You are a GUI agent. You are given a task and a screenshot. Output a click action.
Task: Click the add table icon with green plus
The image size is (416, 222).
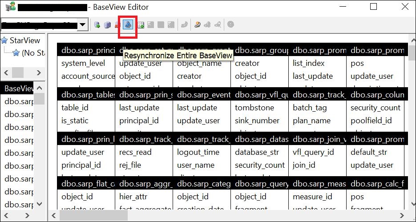point(141,25)
